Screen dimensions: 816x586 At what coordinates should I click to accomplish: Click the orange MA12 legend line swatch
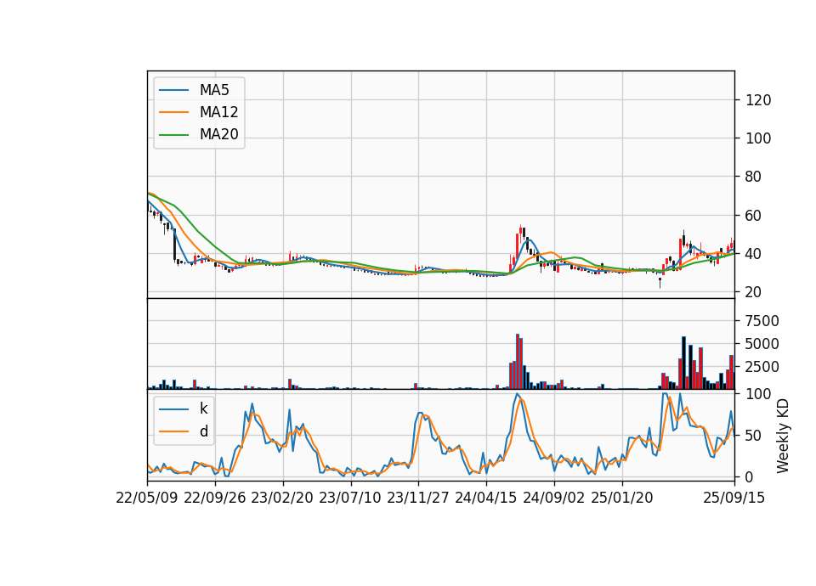click(173, 112)
